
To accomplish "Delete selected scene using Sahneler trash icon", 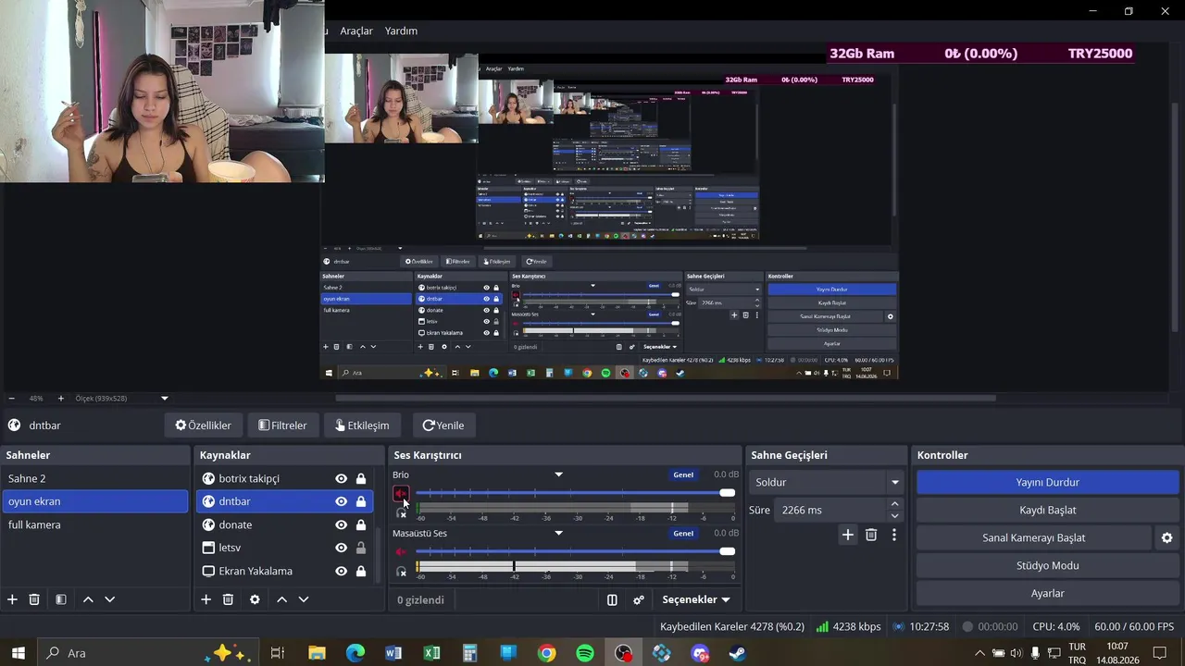I will pos(34,599).
